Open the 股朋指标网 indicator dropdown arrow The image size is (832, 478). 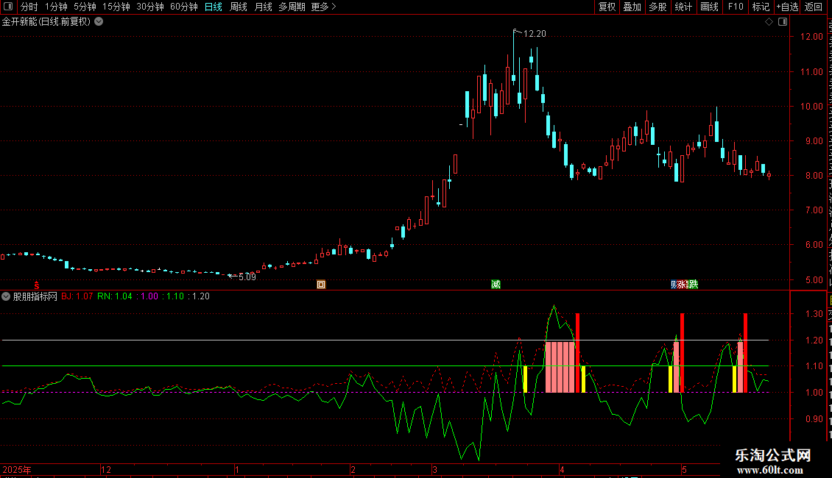6,296
